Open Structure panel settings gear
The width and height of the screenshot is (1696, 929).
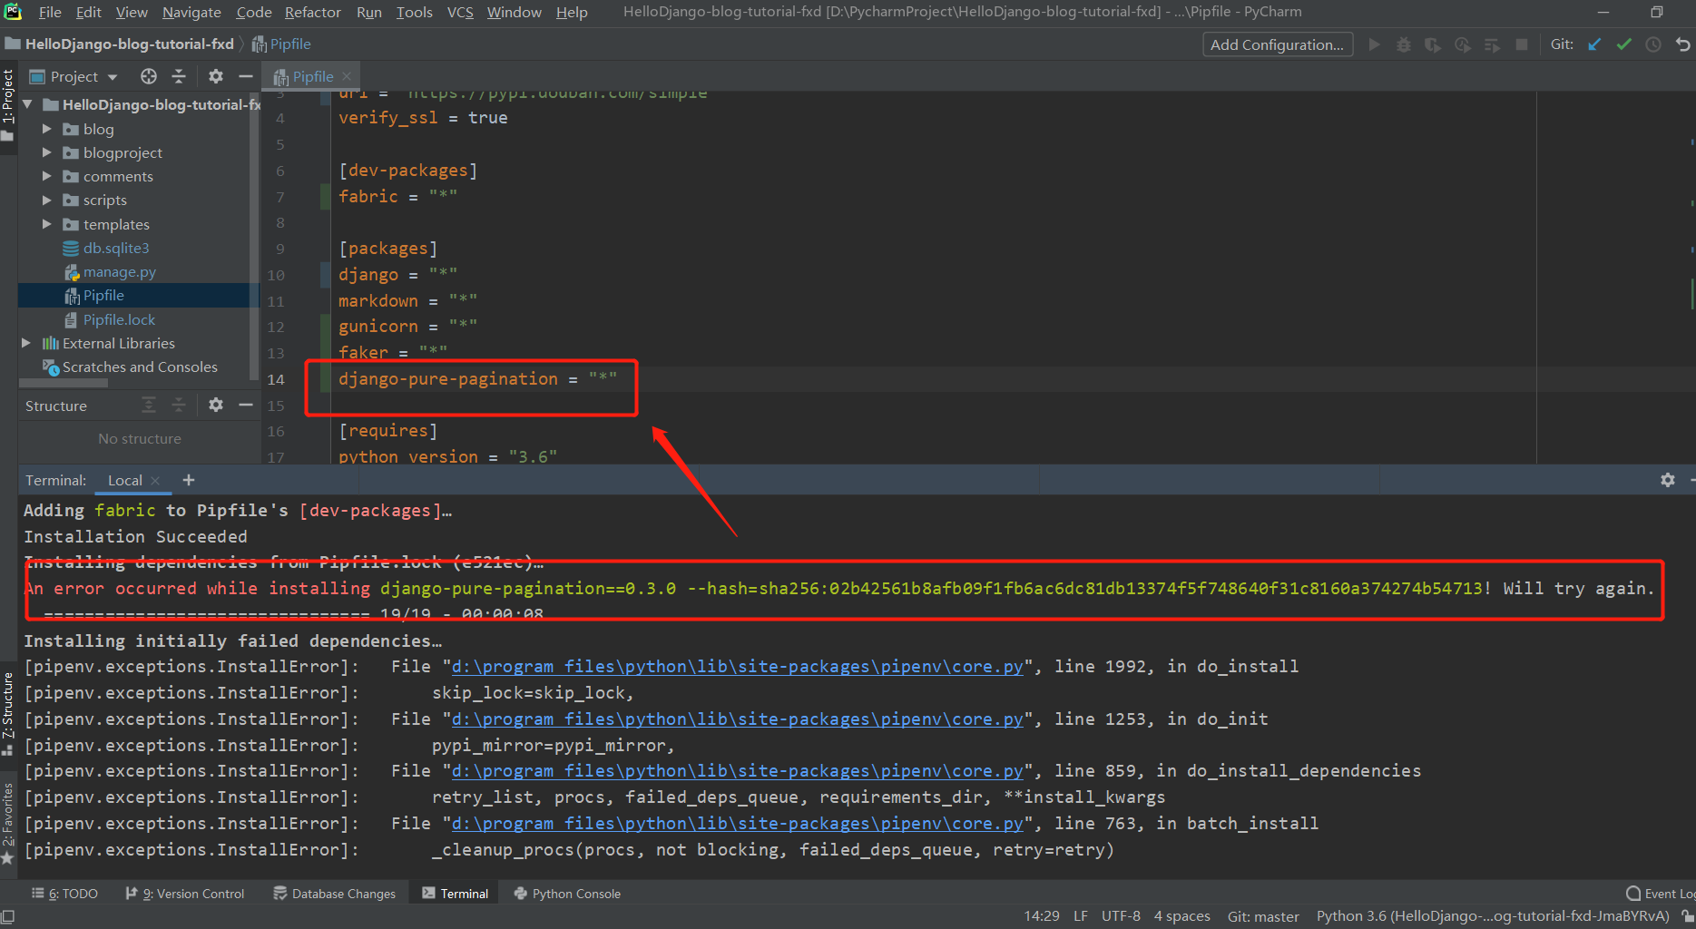point(216,405)
